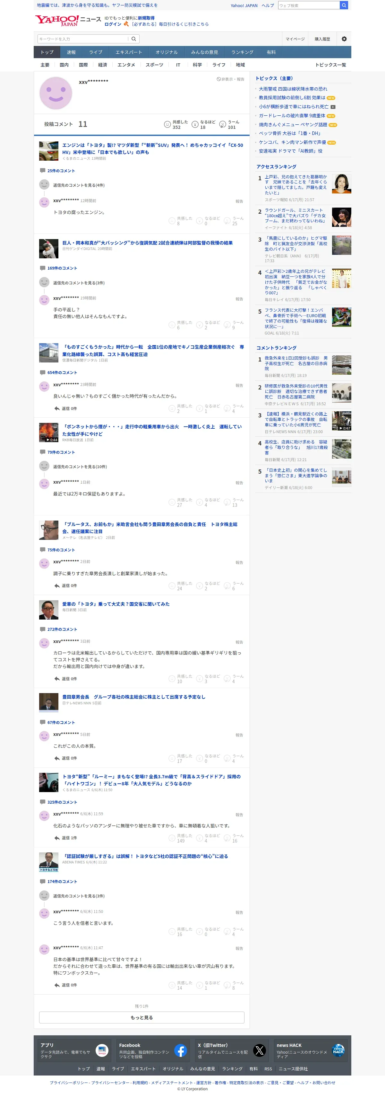Open 上戸彩 ranking thumbnail number 1
The image size is (385, 1098).
pyautogui.click(x=342, y=184)
